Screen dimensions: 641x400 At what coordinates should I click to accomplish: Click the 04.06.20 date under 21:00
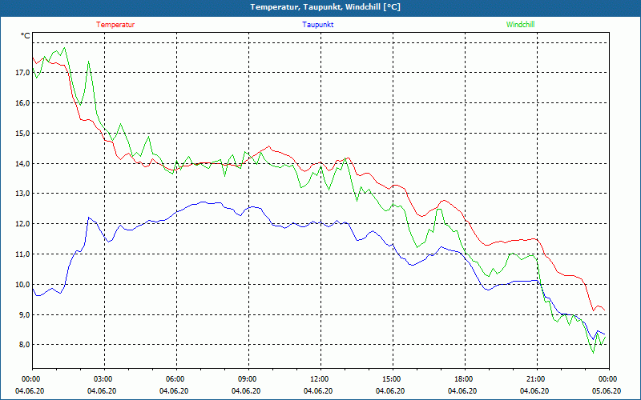[534, 391]
